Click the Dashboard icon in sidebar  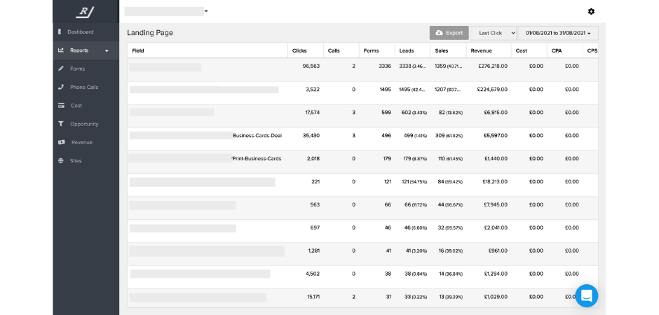(x=60, y=32)
